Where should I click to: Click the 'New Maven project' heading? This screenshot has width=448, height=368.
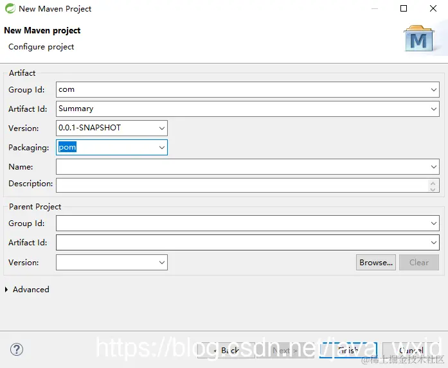42,30
